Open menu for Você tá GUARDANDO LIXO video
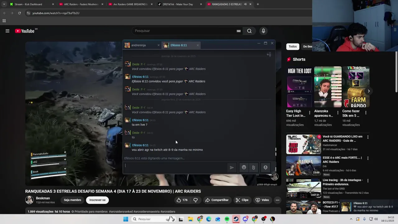The image size is (398, 224). click(x=368, y=137)
